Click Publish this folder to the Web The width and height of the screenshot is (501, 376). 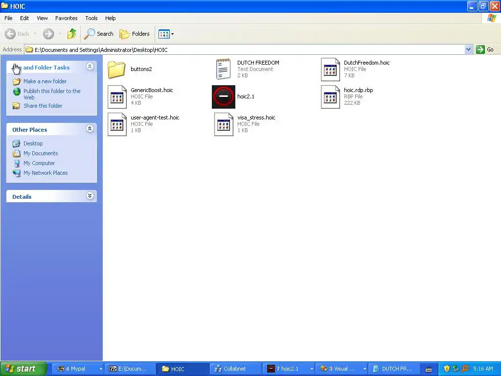52,94
